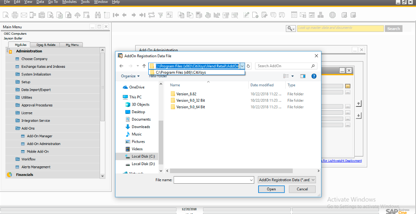Expand the Setup menu folder

[x=17, y=82]
